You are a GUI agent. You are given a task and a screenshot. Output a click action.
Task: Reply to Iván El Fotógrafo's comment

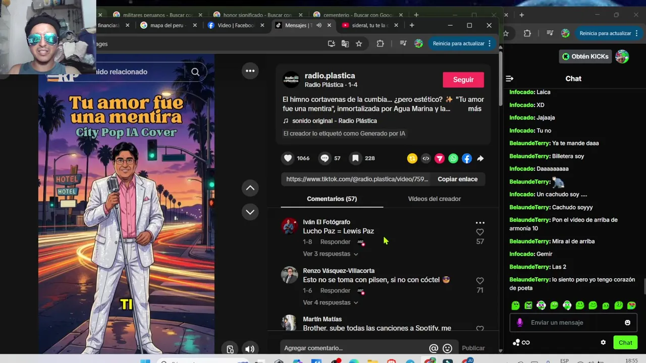(335, 241)
